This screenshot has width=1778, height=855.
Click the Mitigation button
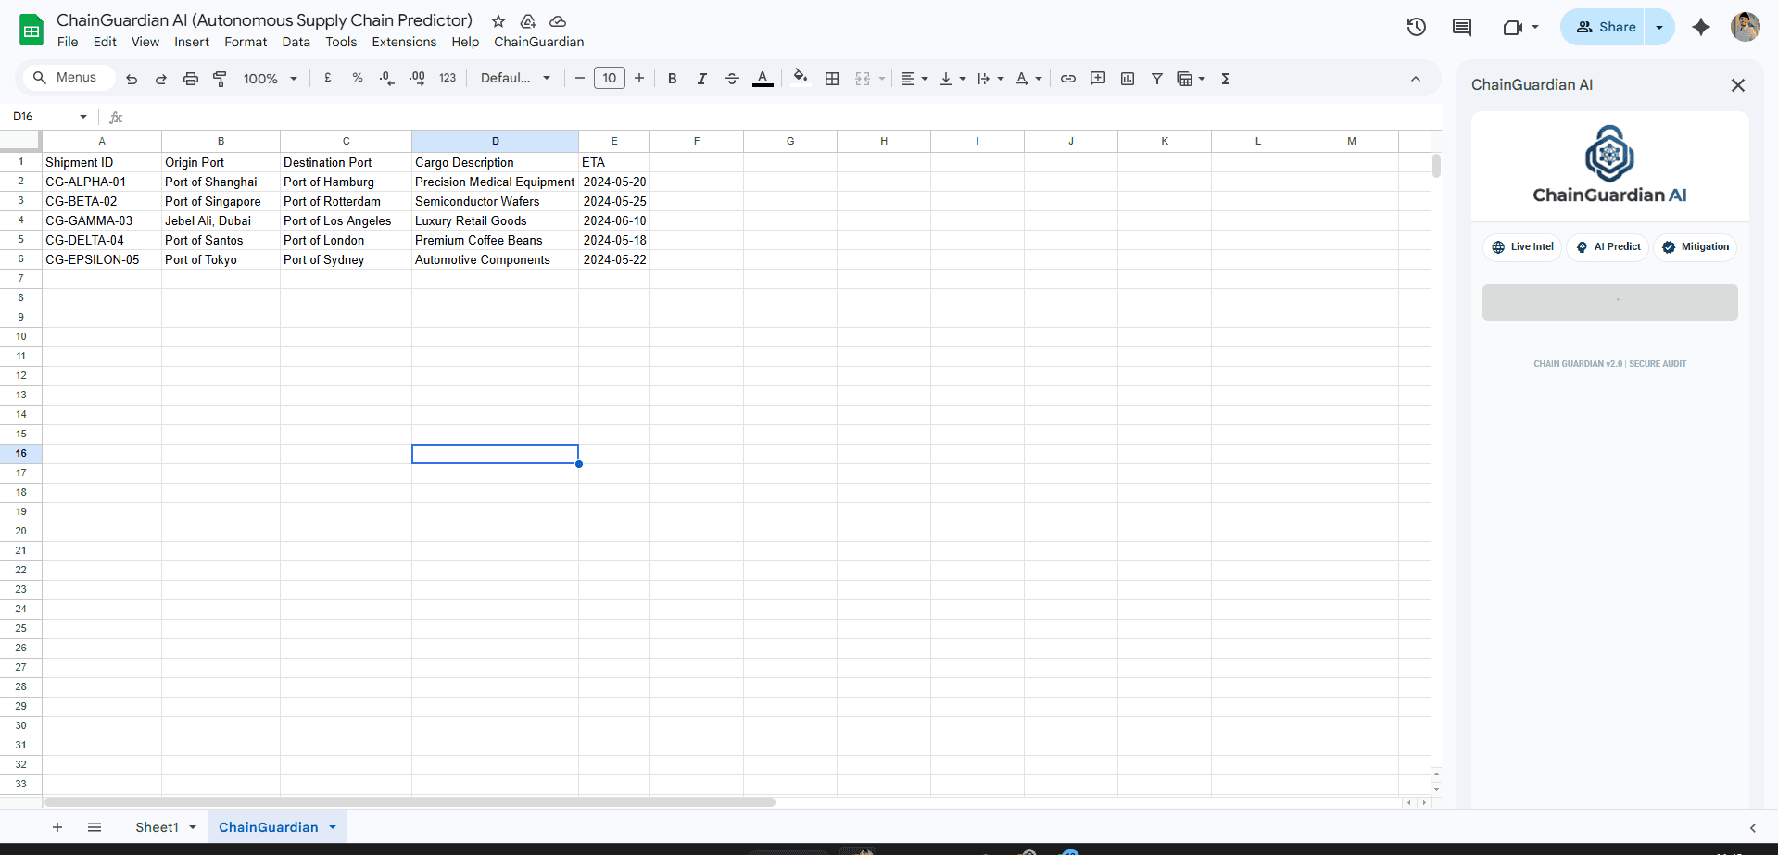[x=1696, y=247]
